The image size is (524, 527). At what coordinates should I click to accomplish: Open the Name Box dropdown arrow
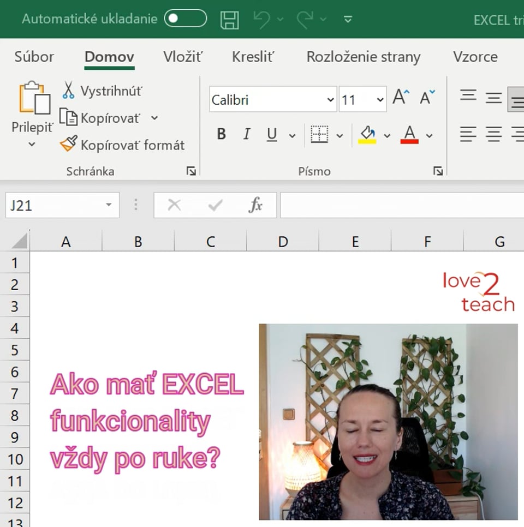click(109, 205)
